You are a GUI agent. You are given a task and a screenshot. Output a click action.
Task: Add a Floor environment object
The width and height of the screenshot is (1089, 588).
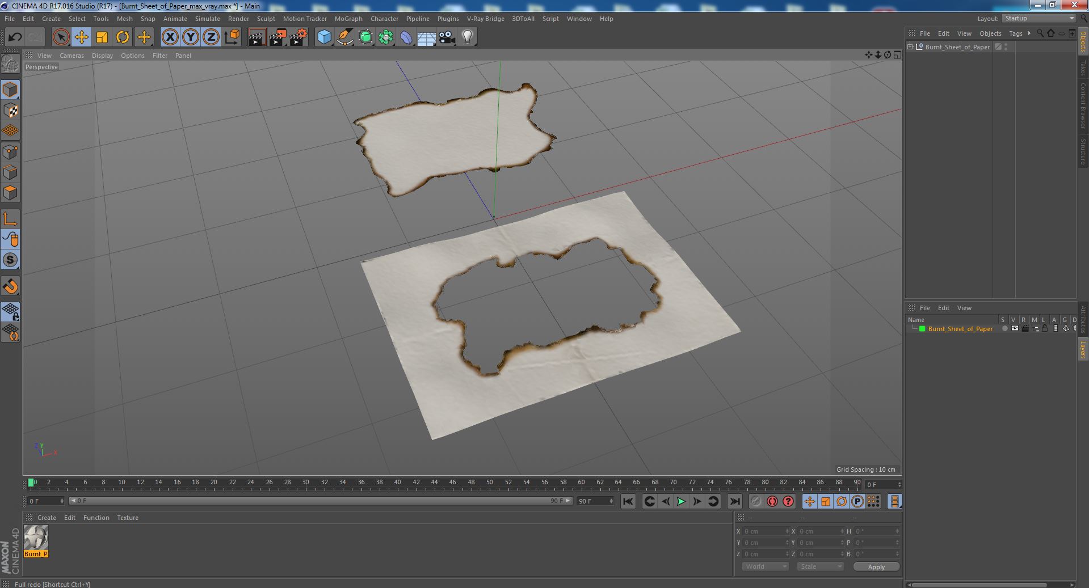point(426,37)
